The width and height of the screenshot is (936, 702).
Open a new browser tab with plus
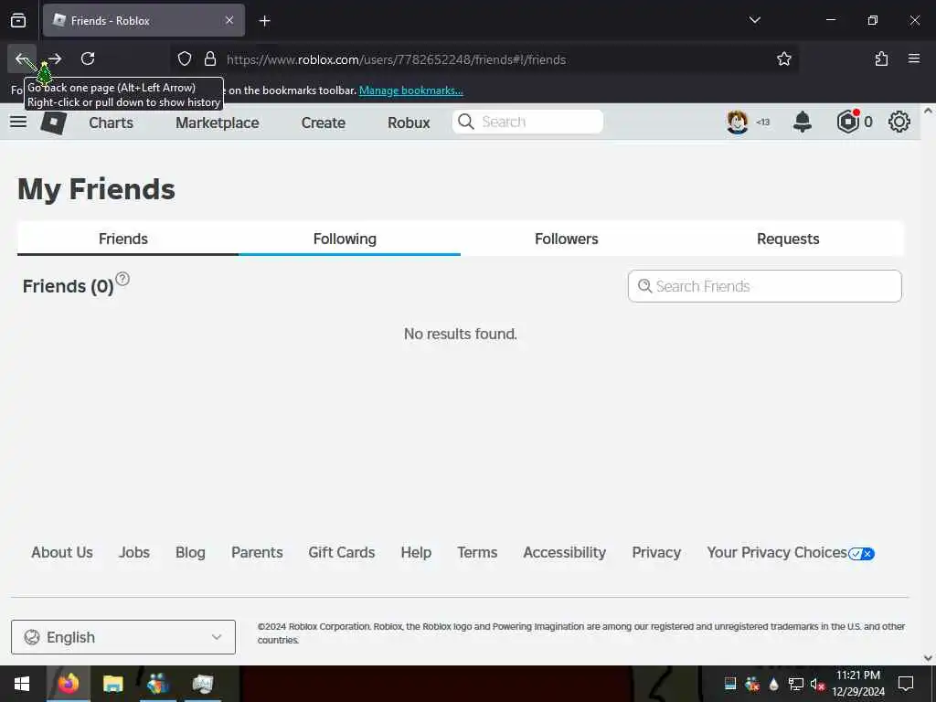click(x=264, y=21)
